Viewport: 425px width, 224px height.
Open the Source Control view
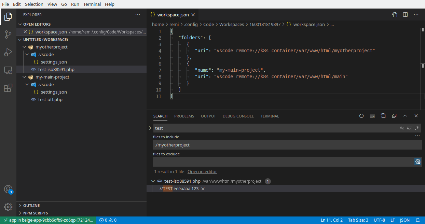point(8,34)
